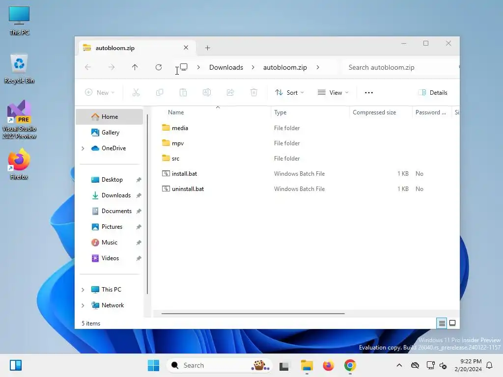503x377 pixels.
Task: Expand chevron after PC in address bar
Action: point(198,67)
